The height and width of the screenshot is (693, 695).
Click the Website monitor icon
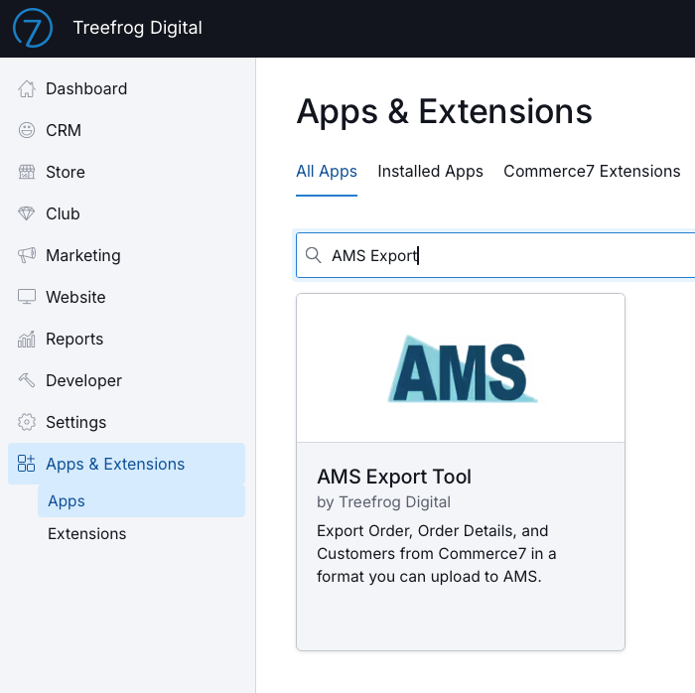(27, 297)
